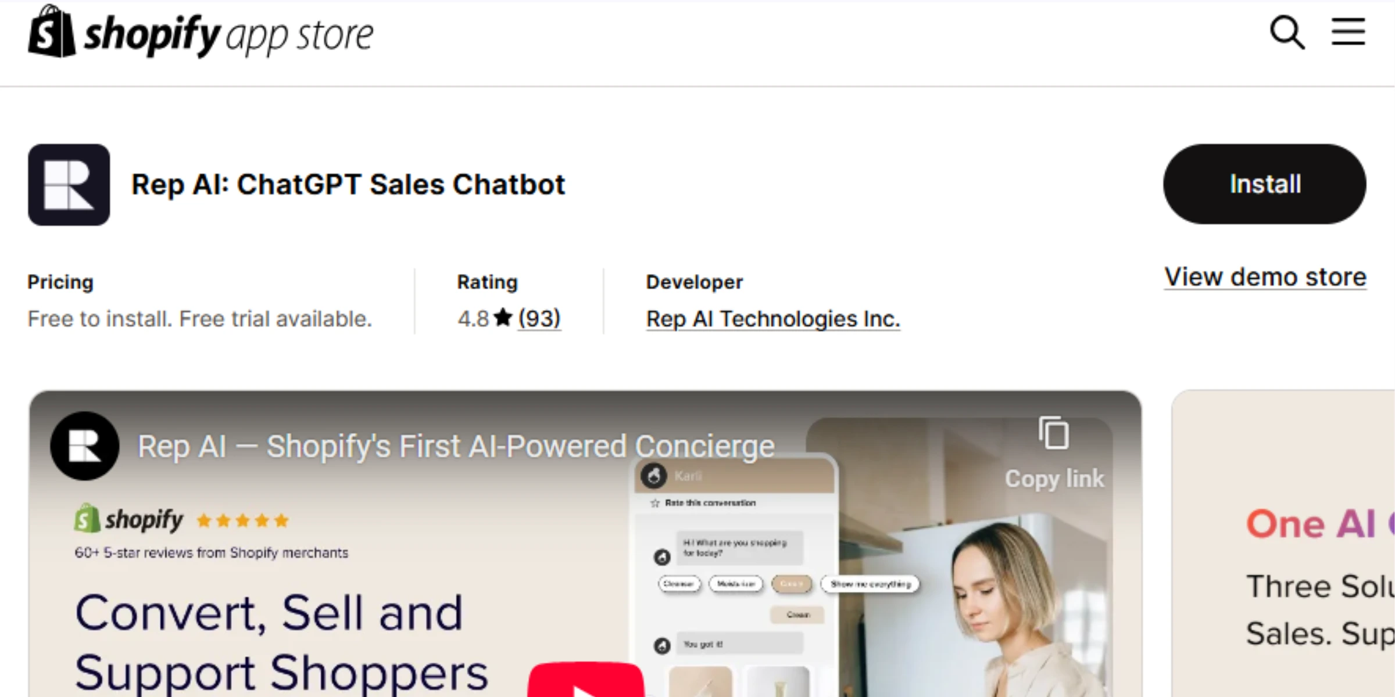Open the View demo store link
This screenshot has width=1395, height=697.
coord(1265,277)
